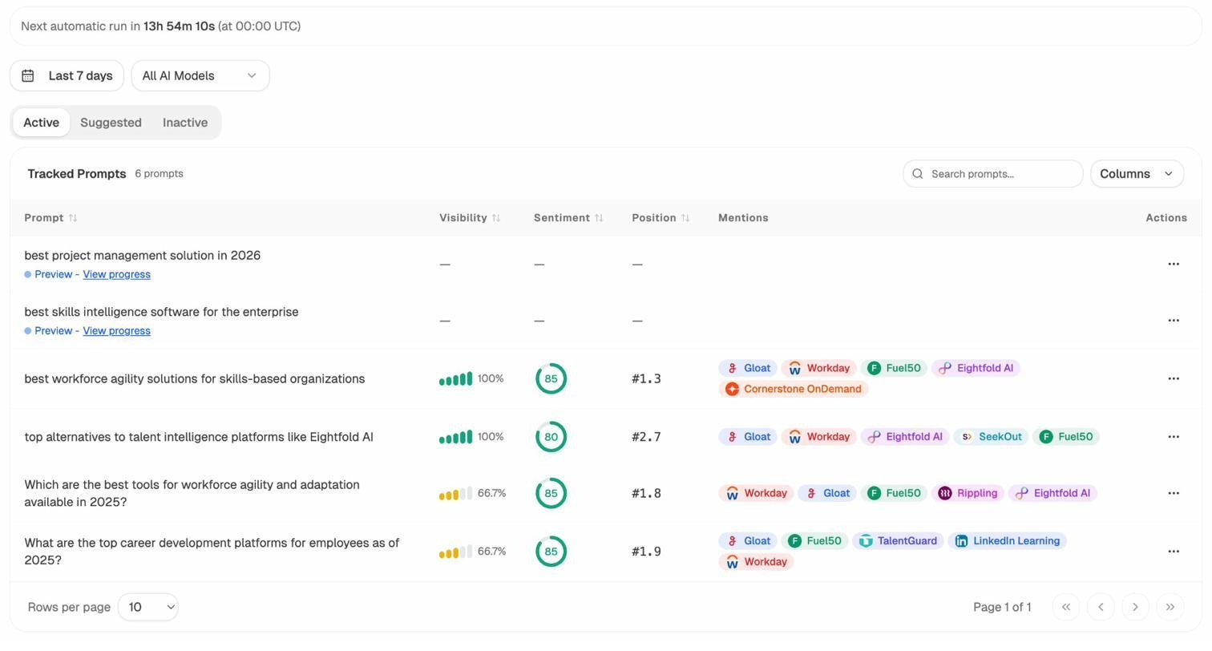Click the LinkedIn Learning mention tag

pyautogui.click(x=1007, y=541)
